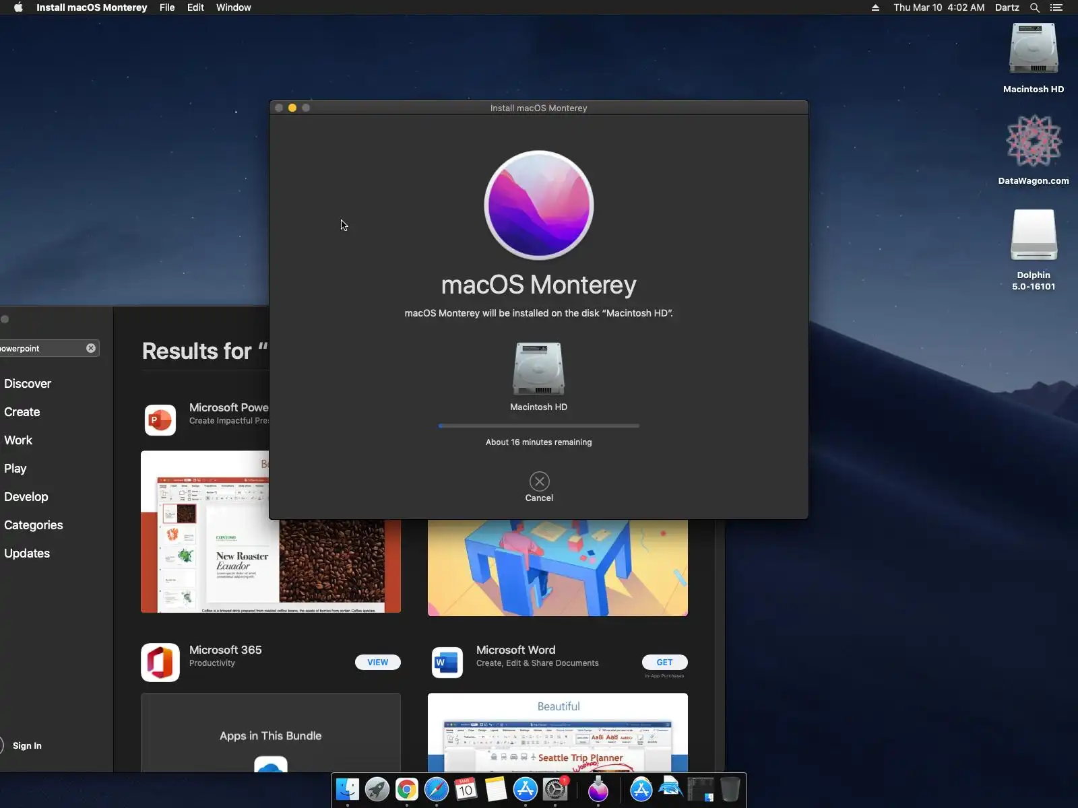The height and width of the screenshot is (808, 1078).
Task: Open the Word Seattle Trip Planner screenshot
Action: click(558, 733)
